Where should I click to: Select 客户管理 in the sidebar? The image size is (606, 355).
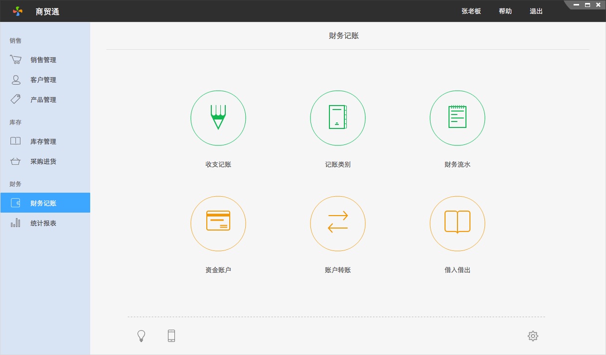[x=44, y=80]
